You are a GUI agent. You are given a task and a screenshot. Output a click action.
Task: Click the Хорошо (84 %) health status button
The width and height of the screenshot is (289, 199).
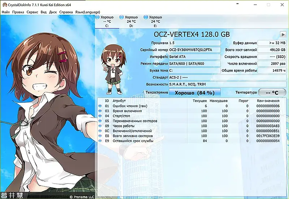pos(195,93)
